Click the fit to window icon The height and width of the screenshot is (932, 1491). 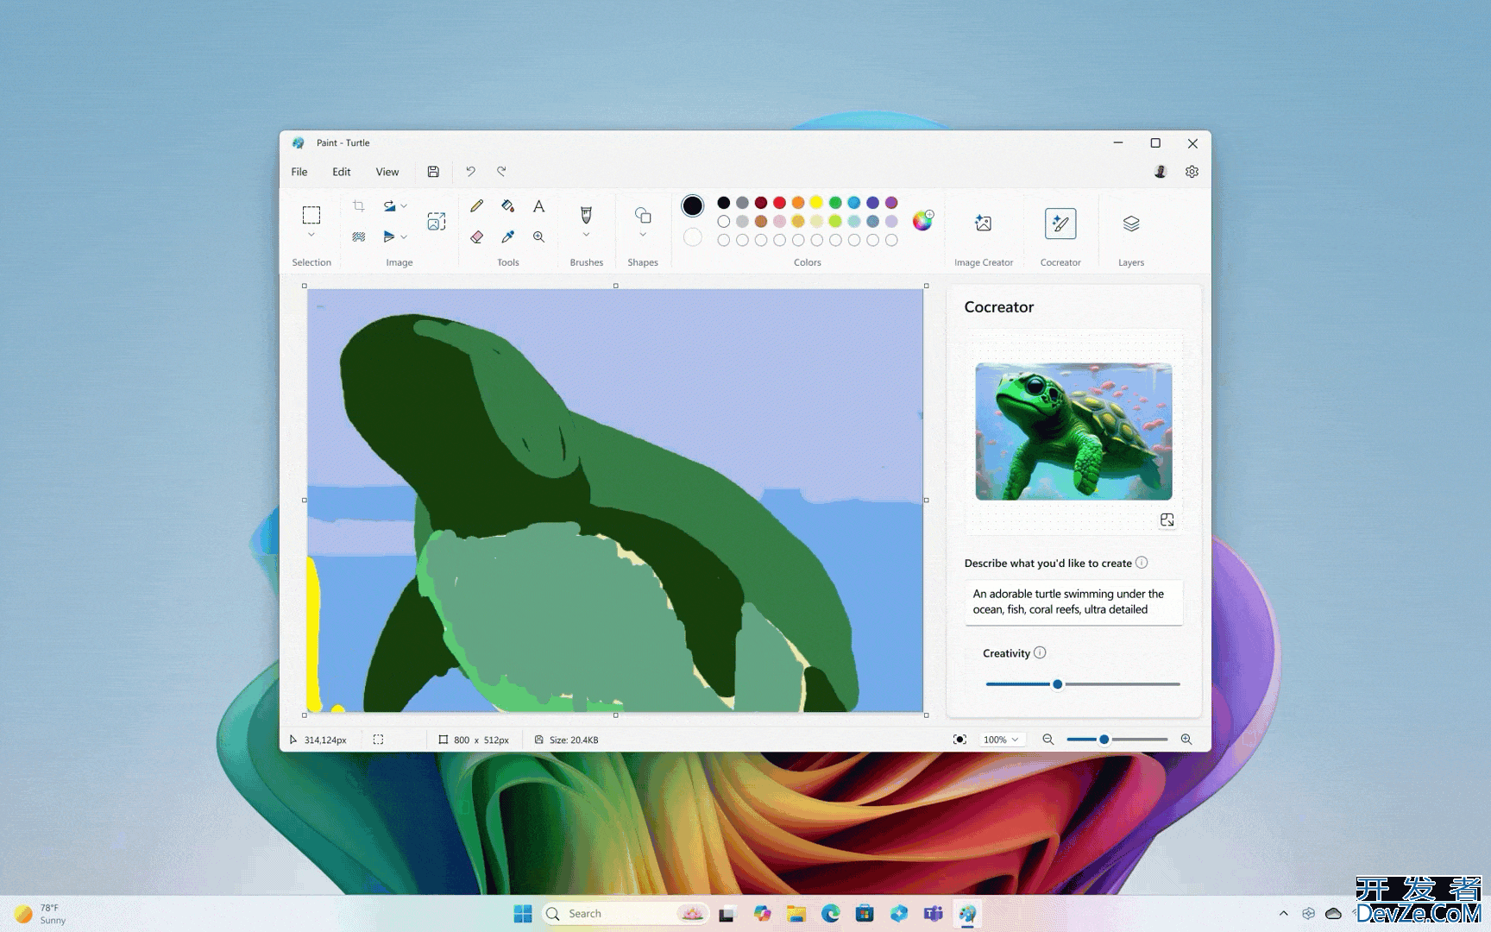pyautogui.click(x=959, y=740)
